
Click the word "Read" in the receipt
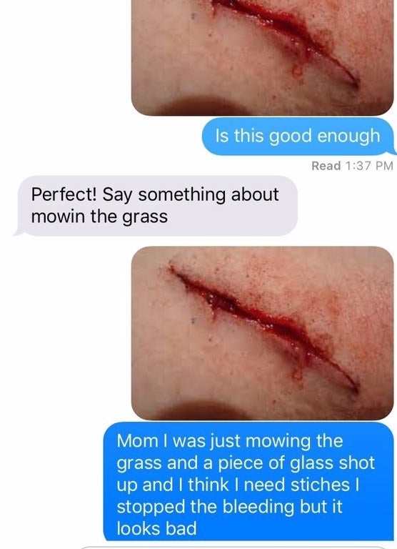point(326,166)
